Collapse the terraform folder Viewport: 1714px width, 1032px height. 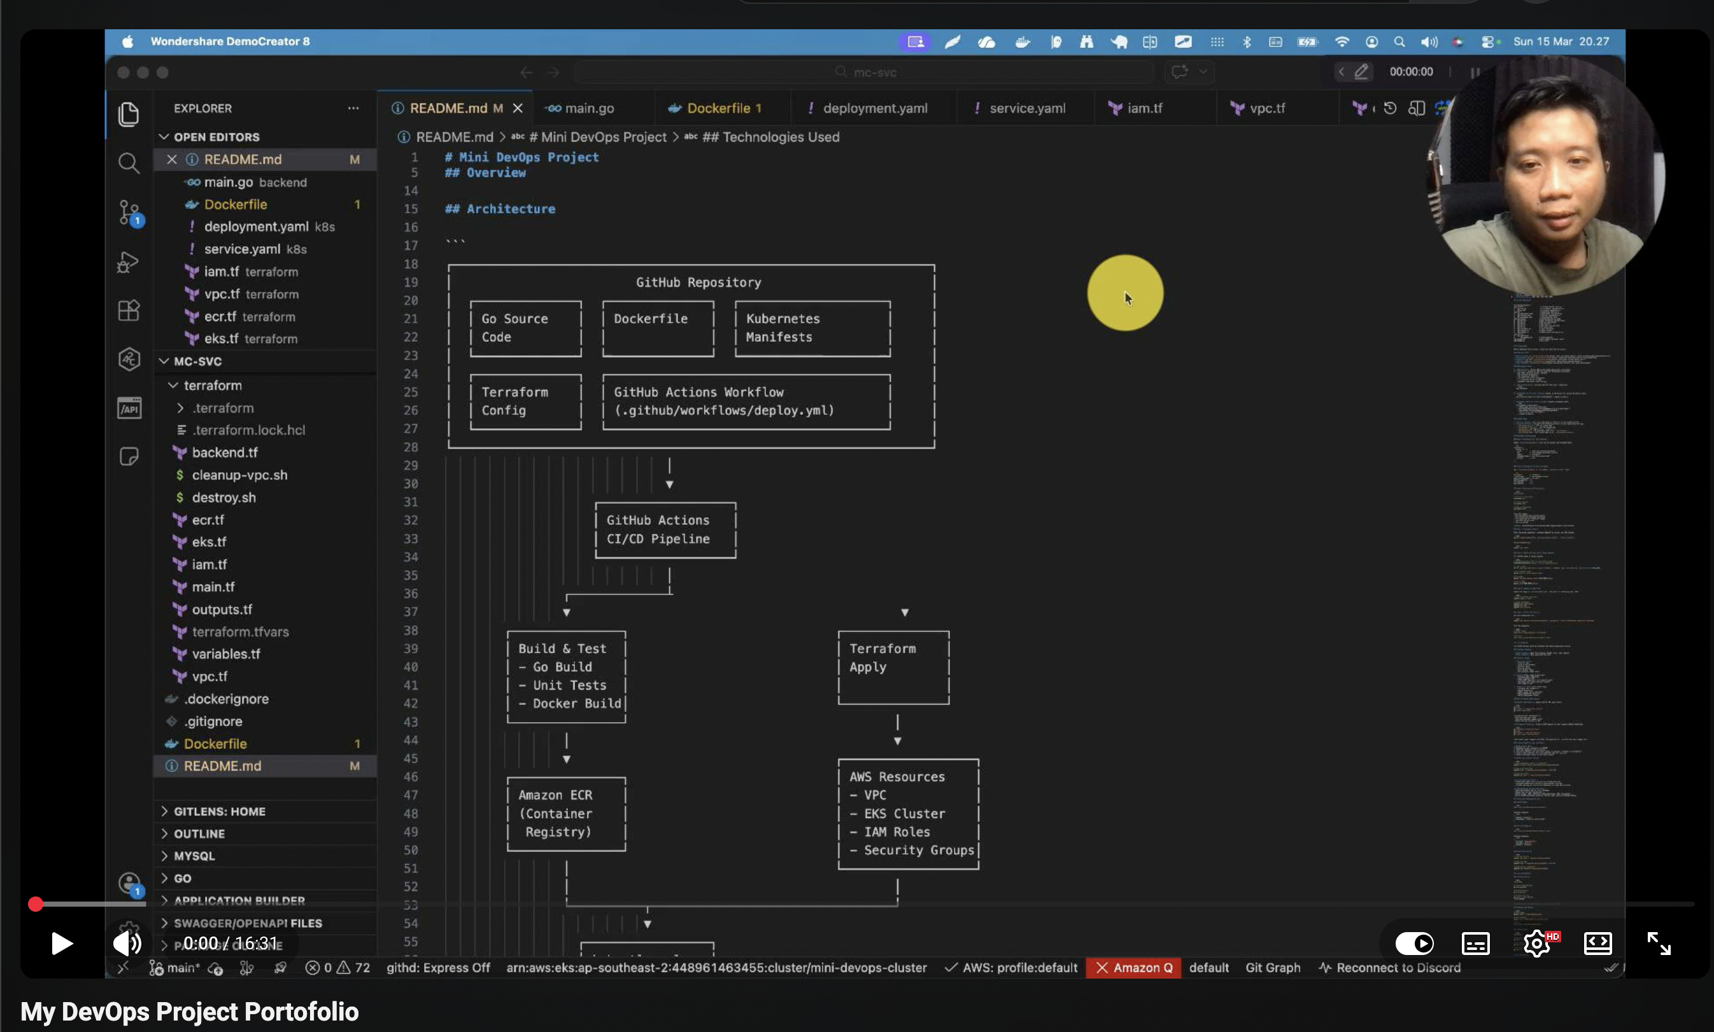coord(265,385)
